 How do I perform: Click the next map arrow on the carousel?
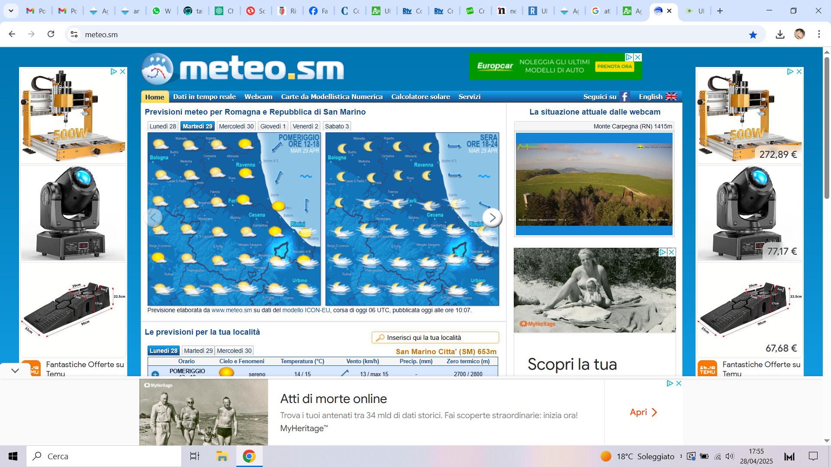tap(493, 218)
